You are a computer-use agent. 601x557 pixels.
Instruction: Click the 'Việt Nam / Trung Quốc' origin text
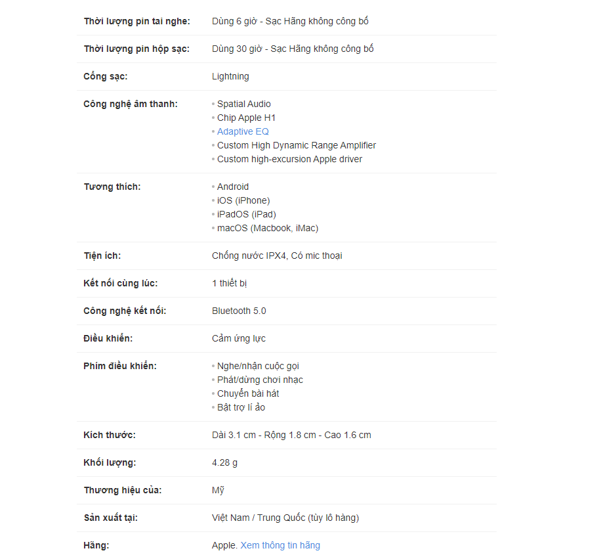click(x=259, y=518)
